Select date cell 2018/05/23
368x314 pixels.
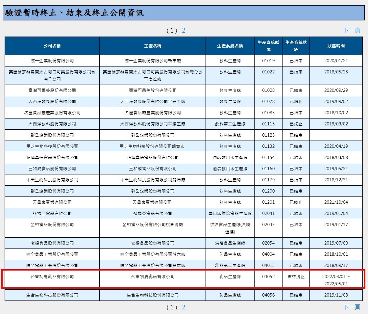(336, 76)
